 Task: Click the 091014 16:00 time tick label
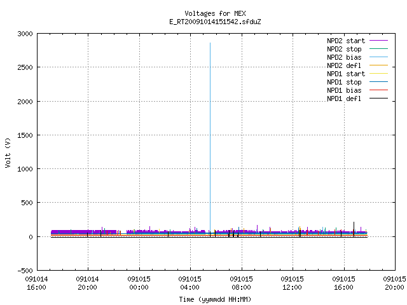(x=36, y=283)
